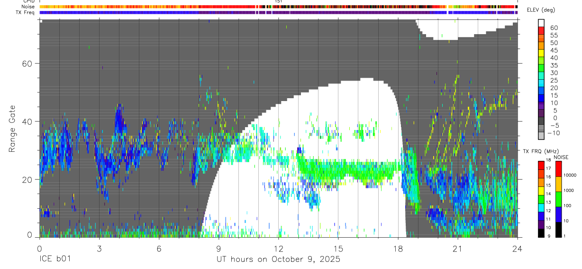The image size is (582, 269).
Task: Click the green NOISE segment between 100 and 1000
Action: pos(559,199)
